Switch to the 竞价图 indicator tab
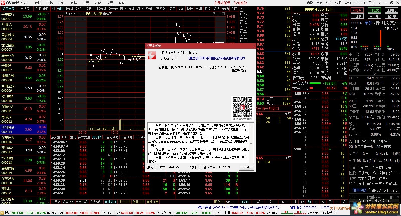Viewport: 401px width, 216px height. [x=97, y=137]
